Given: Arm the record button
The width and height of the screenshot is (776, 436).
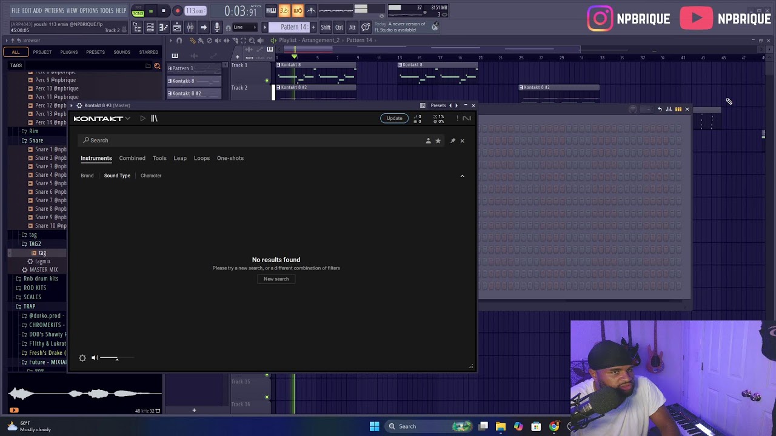Looking at the screenshot, I should (x=177, y=11).
